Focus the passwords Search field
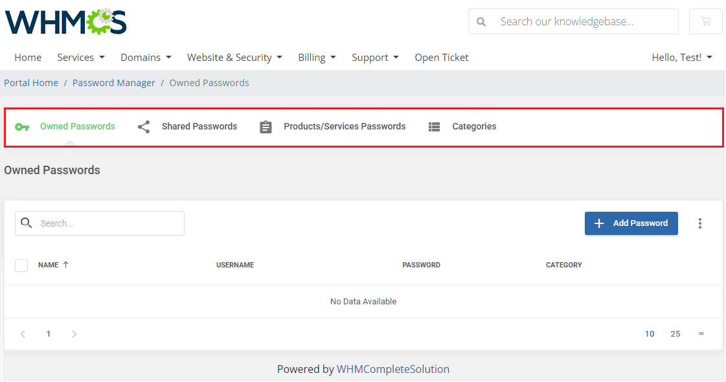The width and height of the screenshot is (726, 382). 100,223
